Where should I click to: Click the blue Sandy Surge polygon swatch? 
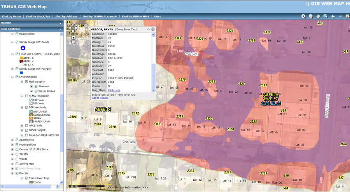(21, 72)
